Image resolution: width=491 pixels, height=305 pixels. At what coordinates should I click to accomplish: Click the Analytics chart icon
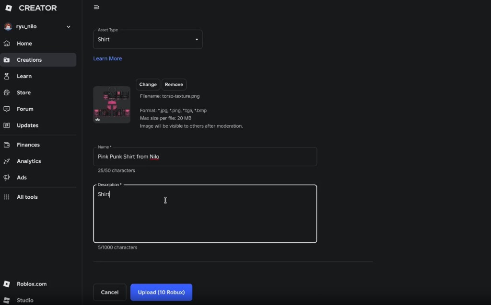[x=7, y=161]
